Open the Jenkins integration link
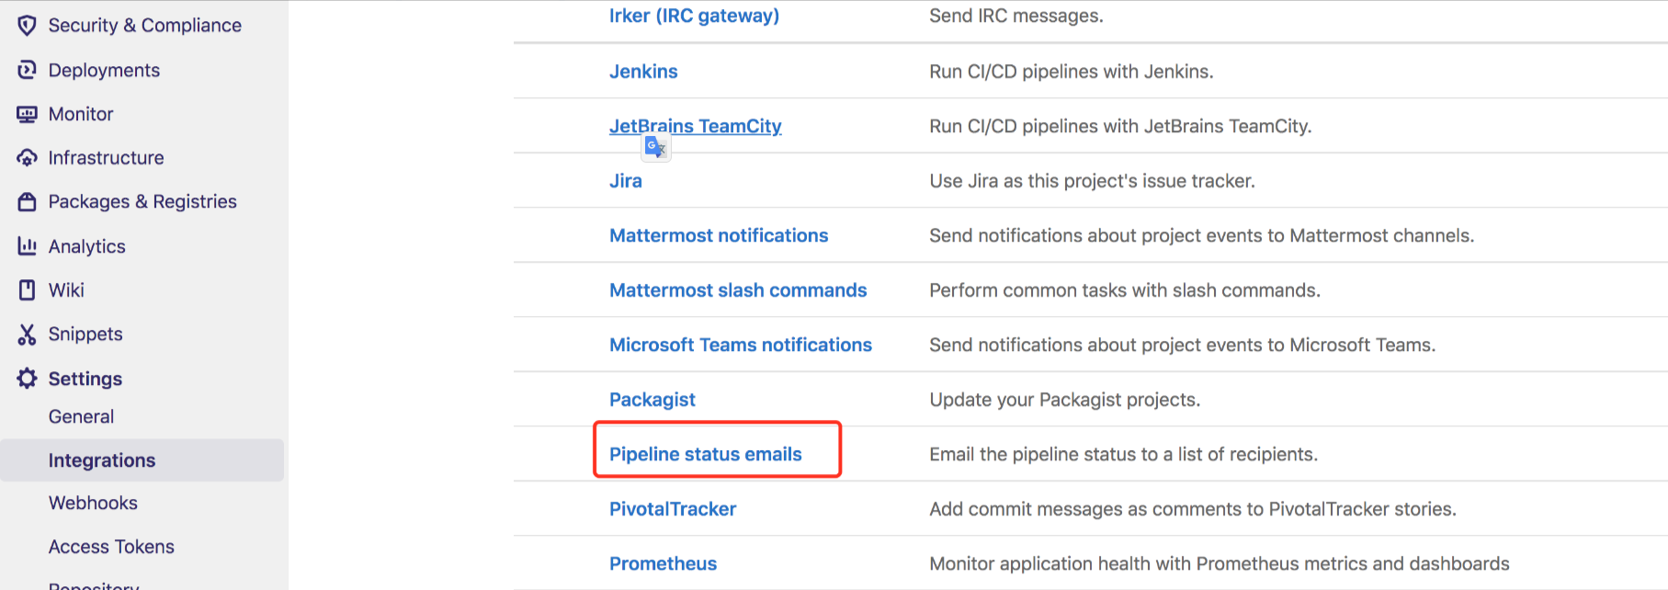Viewport: 1668px width, 590px height. (643, 72)
